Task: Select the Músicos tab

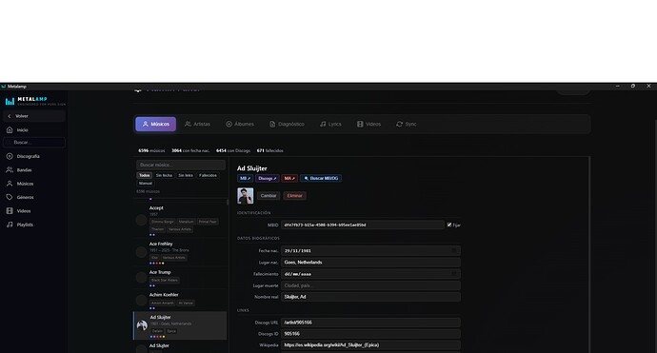Action: pyautogui.click(x=155, y=124)
